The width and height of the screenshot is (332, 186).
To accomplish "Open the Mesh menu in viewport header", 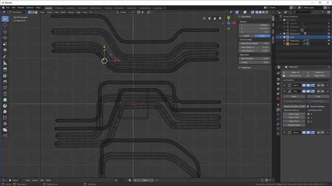I will click(x=63, y=12).
